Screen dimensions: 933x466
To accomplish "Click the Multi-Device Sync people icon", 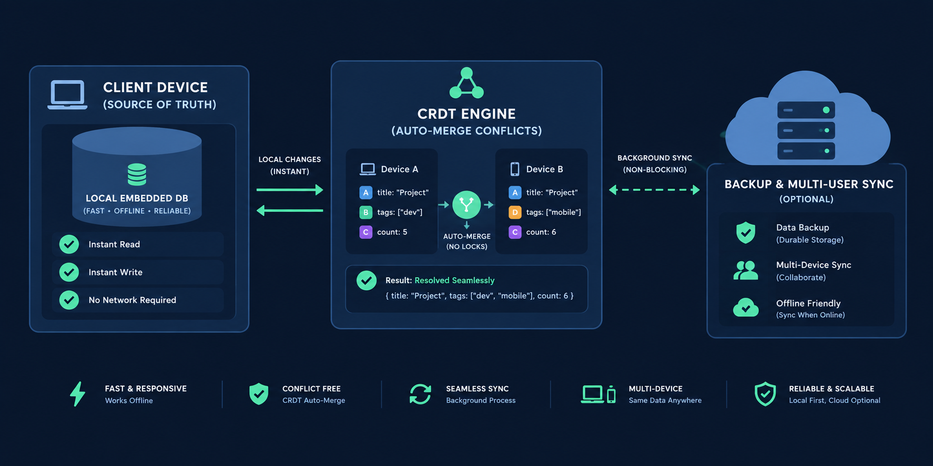I will click(x=746, y=270).
